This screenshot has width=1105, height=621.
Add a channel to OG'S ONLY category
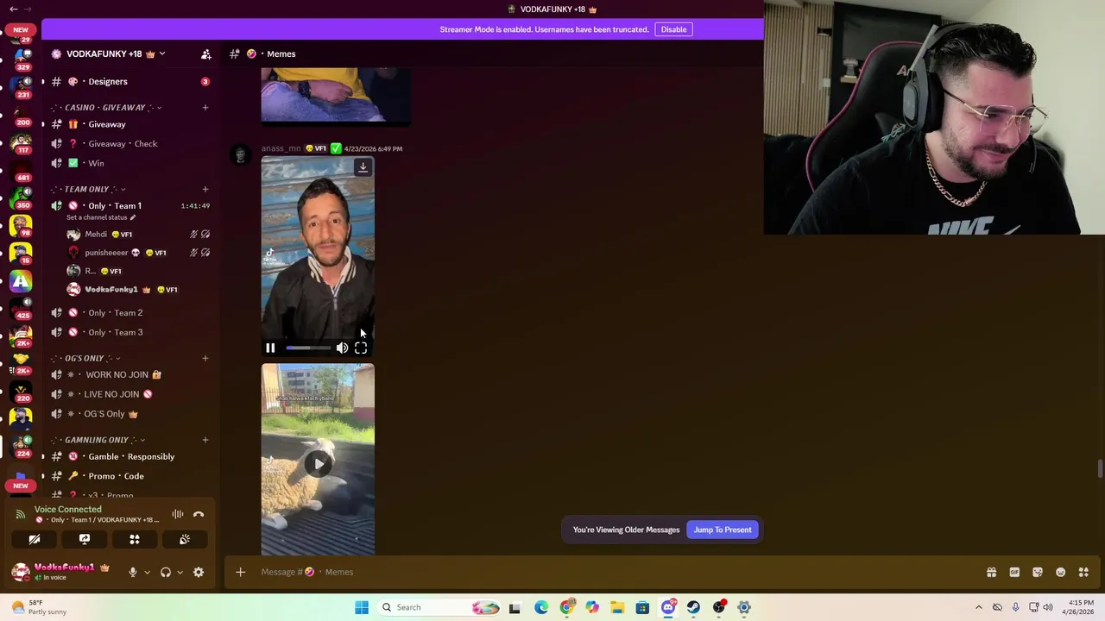(x=205, y=358)
